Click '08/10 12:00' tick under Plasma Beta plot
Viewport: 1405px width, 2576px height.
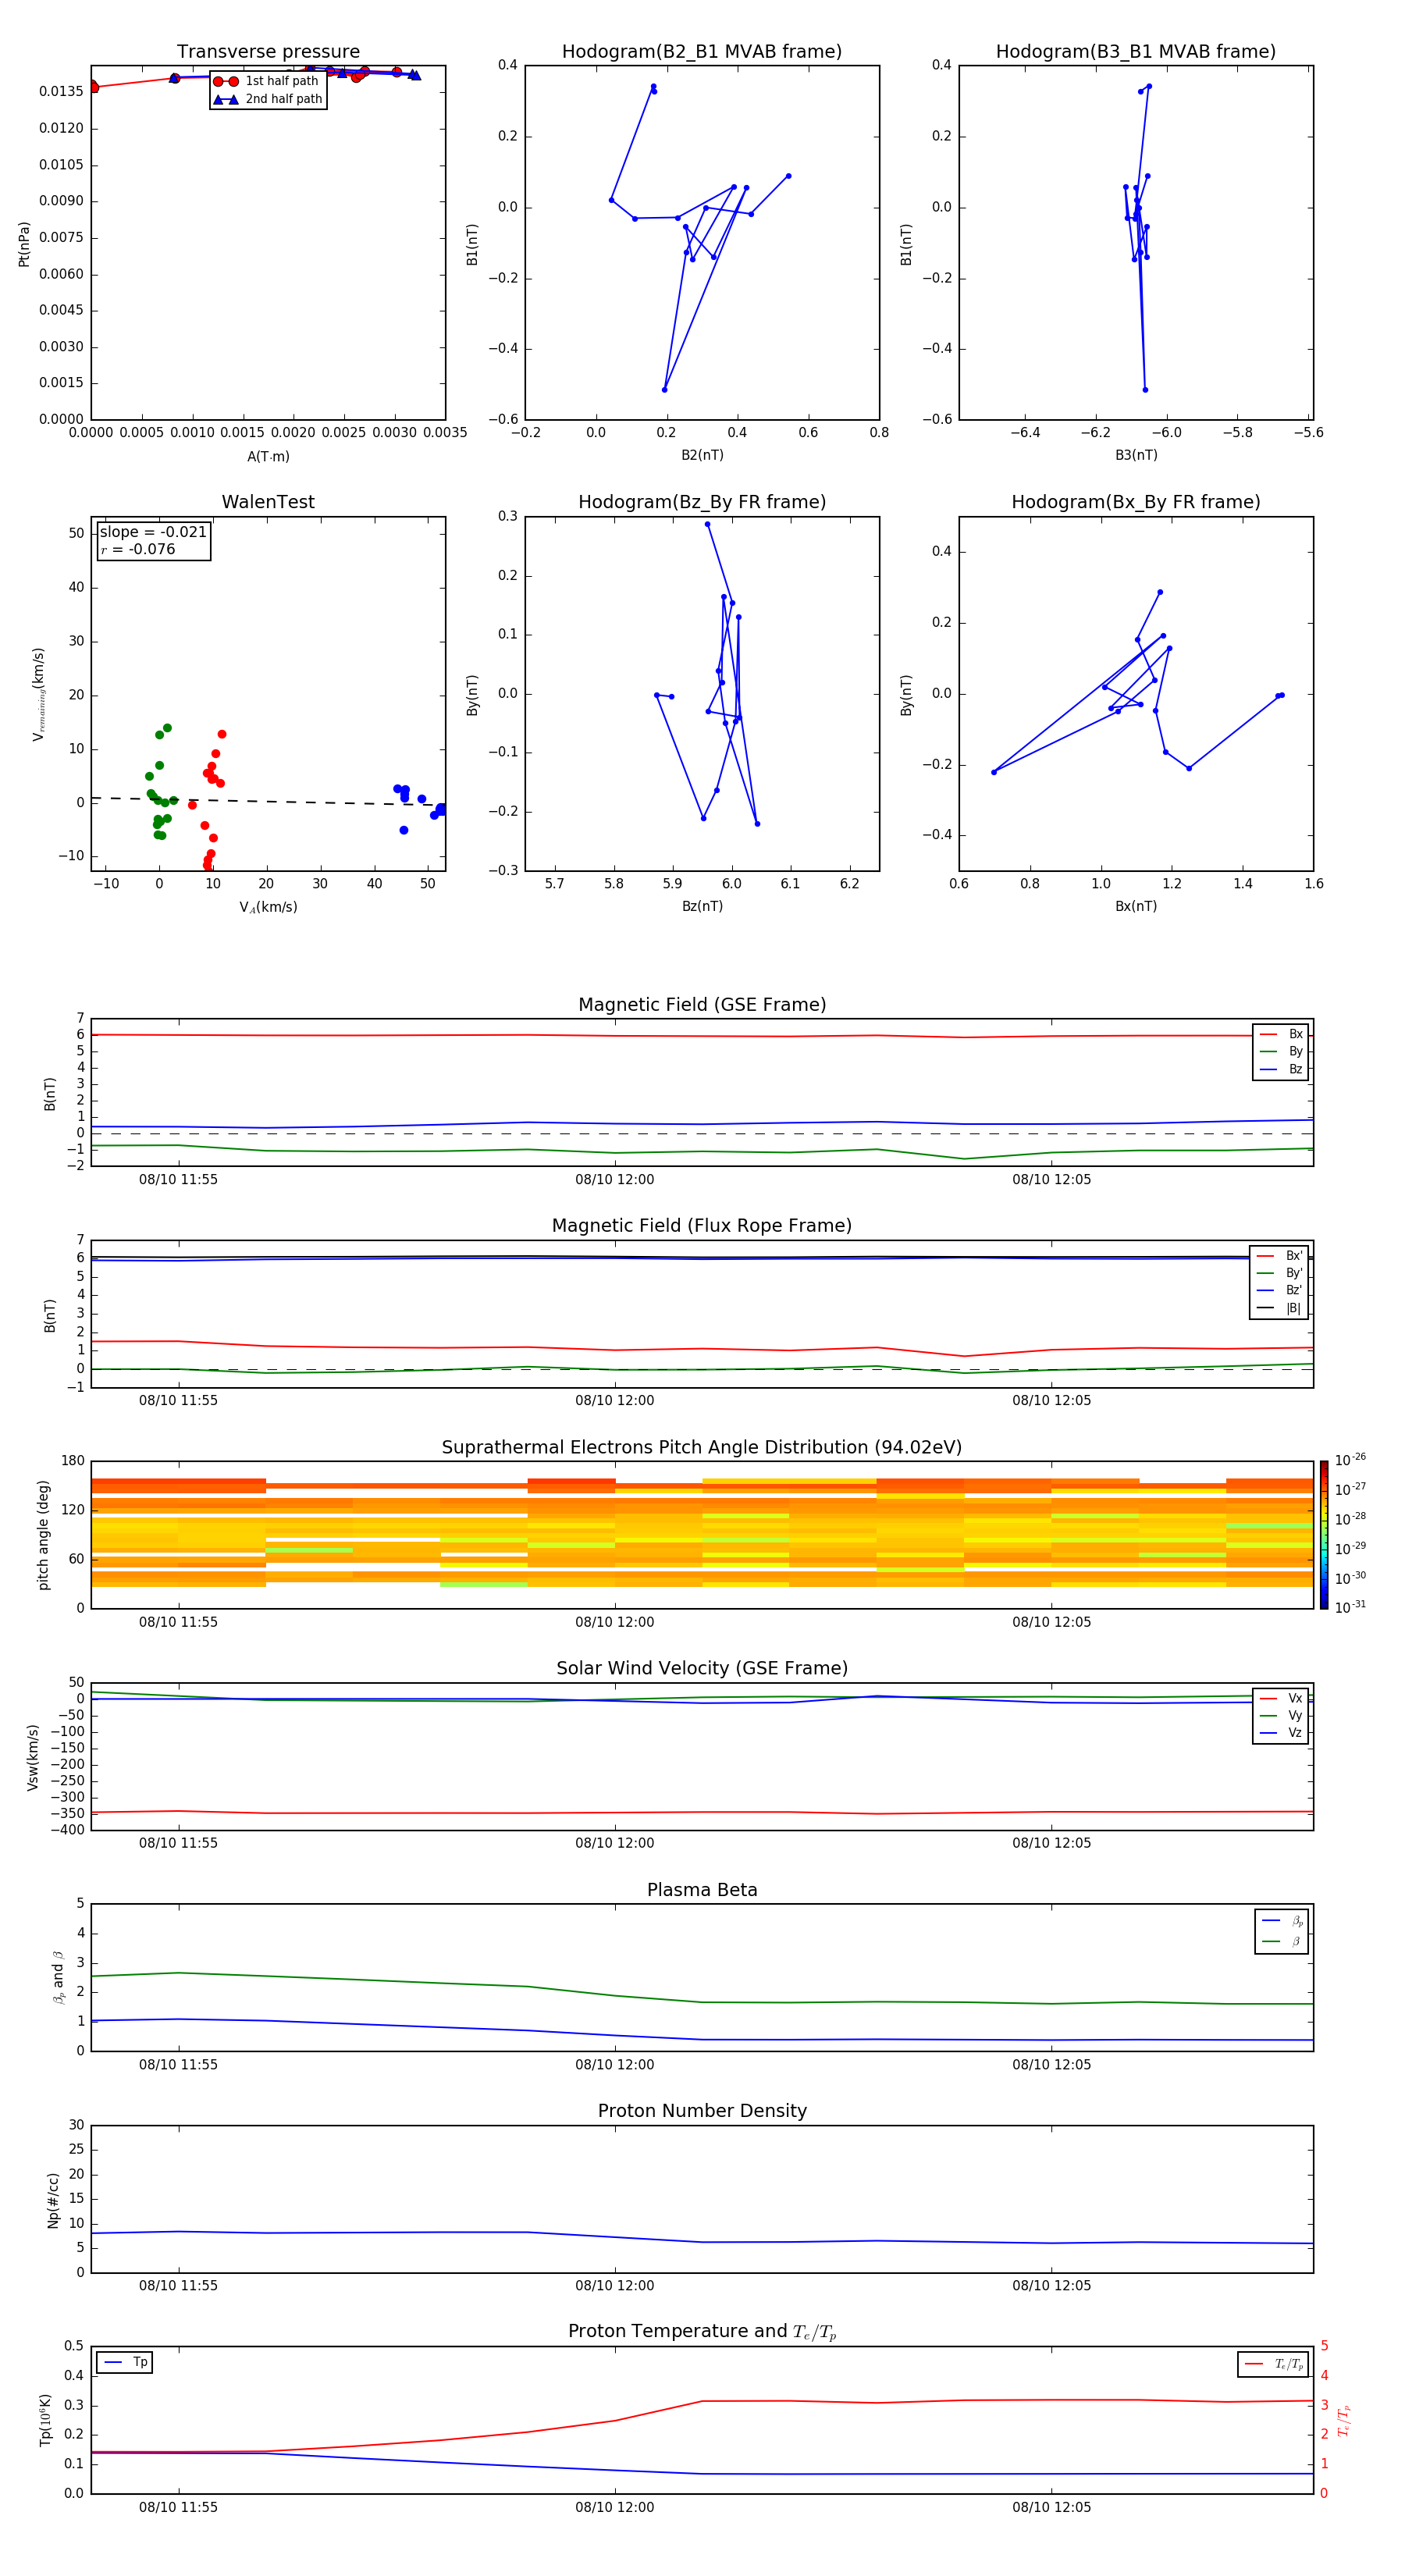614,2065
